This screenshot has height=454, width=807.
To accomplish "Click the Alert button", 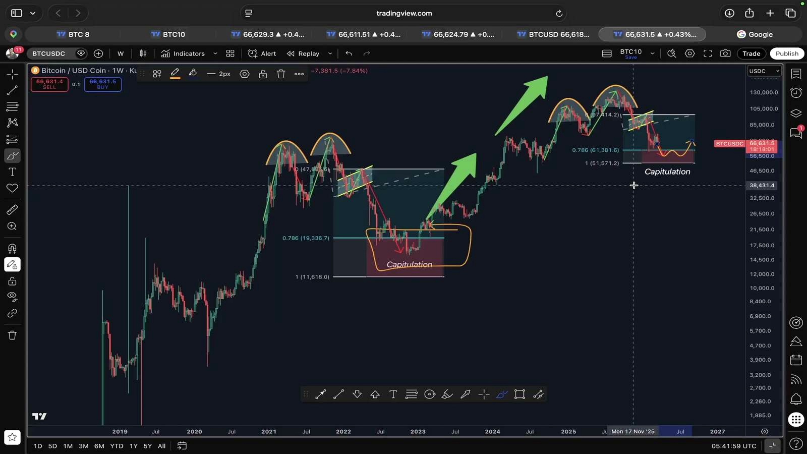I will [x=262, y=53].
